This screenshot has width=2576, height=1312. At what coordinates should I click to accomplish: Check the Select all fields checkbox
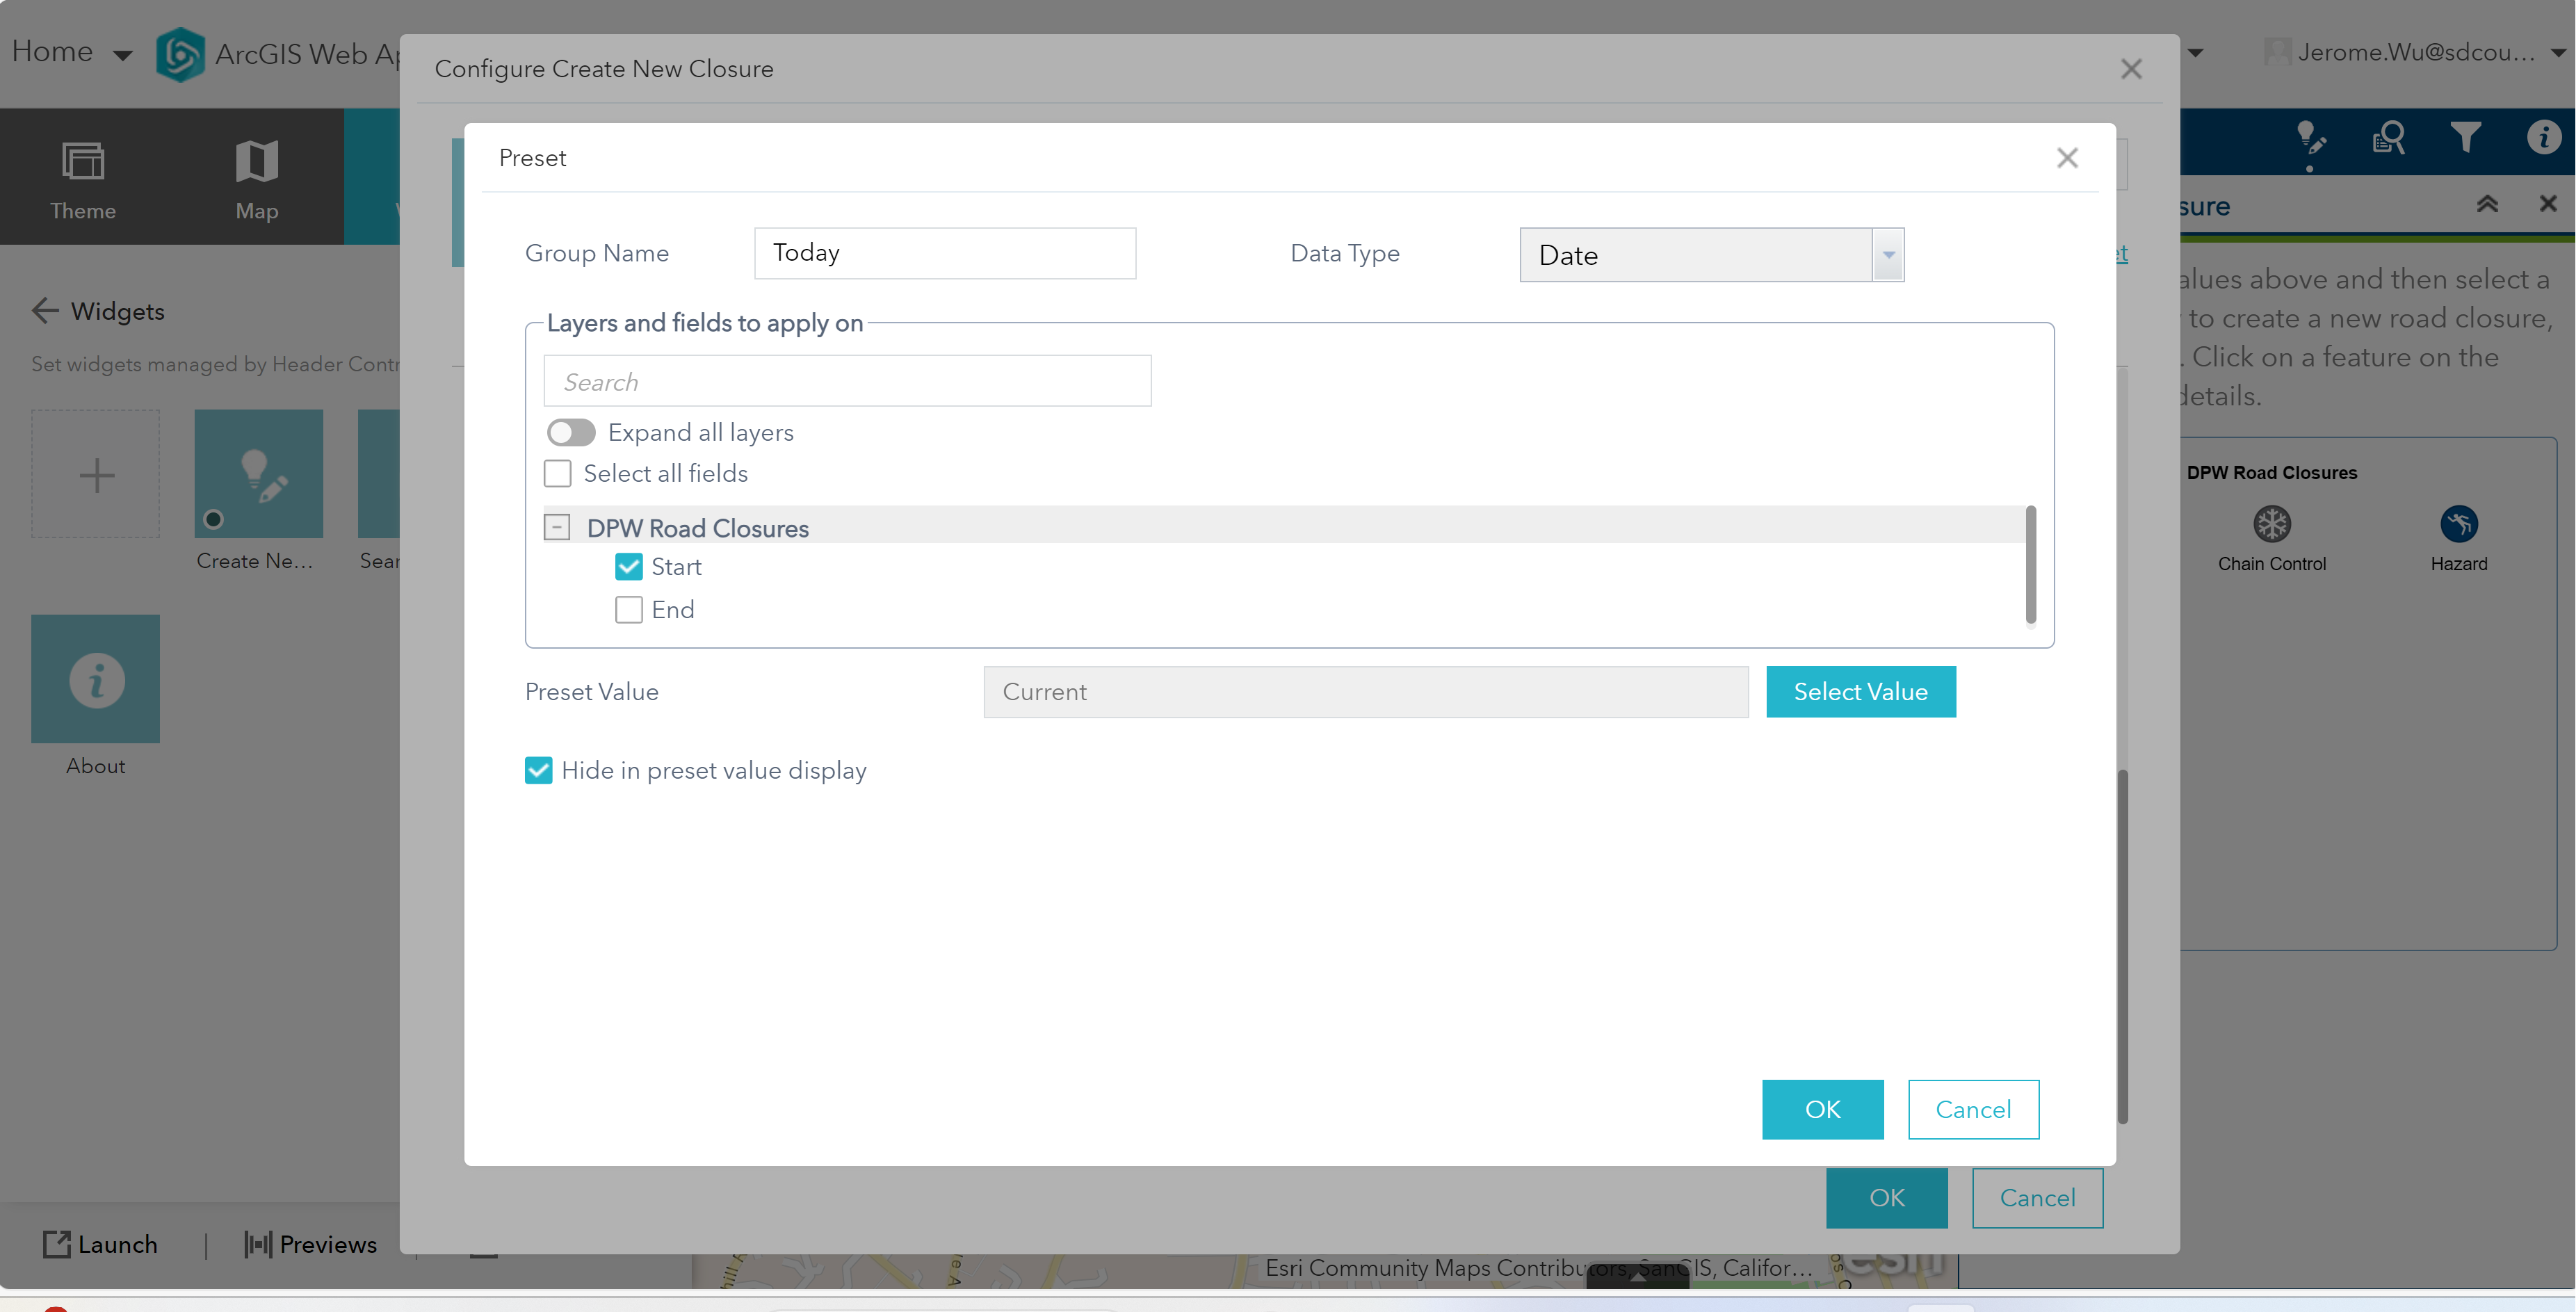coord(558,473)
